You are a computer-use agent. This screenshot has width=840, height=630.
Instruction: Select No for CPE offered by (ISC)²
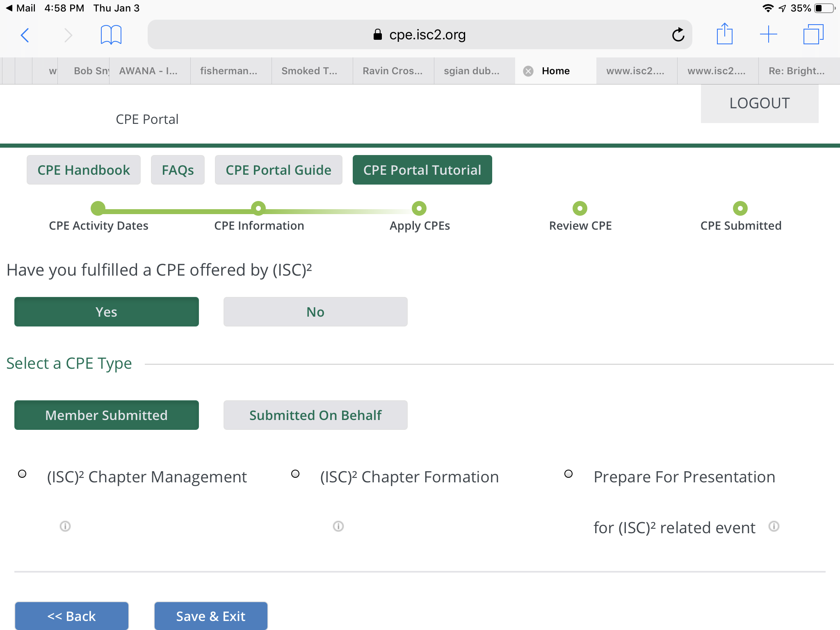pos(315,312)
